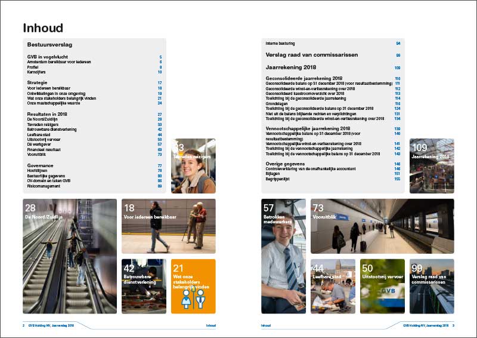The height and width of the screenshot is (338, 477).
Task: Select the Betrouwbare dienstverlening photo tile
Action: click(x=144, y=286)
